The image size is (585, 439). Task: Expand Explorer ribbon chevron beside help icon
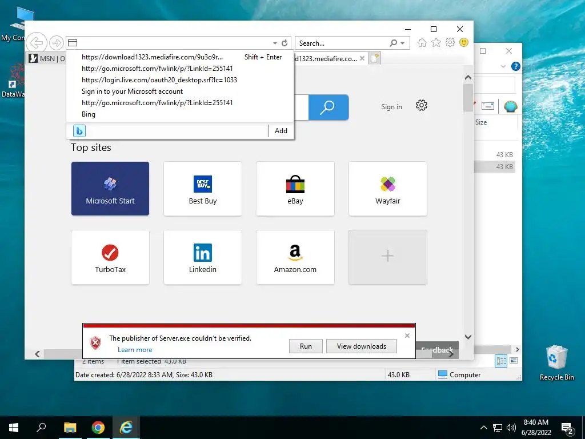[x=503, y=66]
